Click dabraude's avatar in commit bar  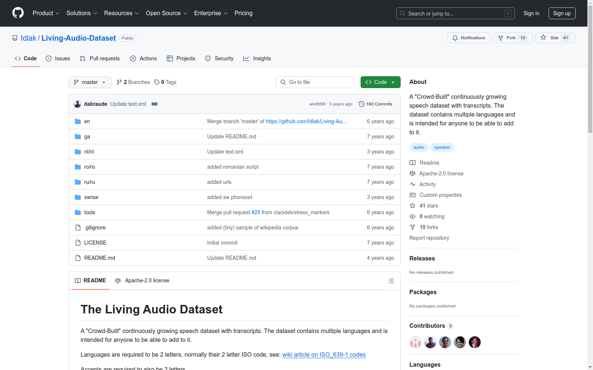tap(77, 104)
